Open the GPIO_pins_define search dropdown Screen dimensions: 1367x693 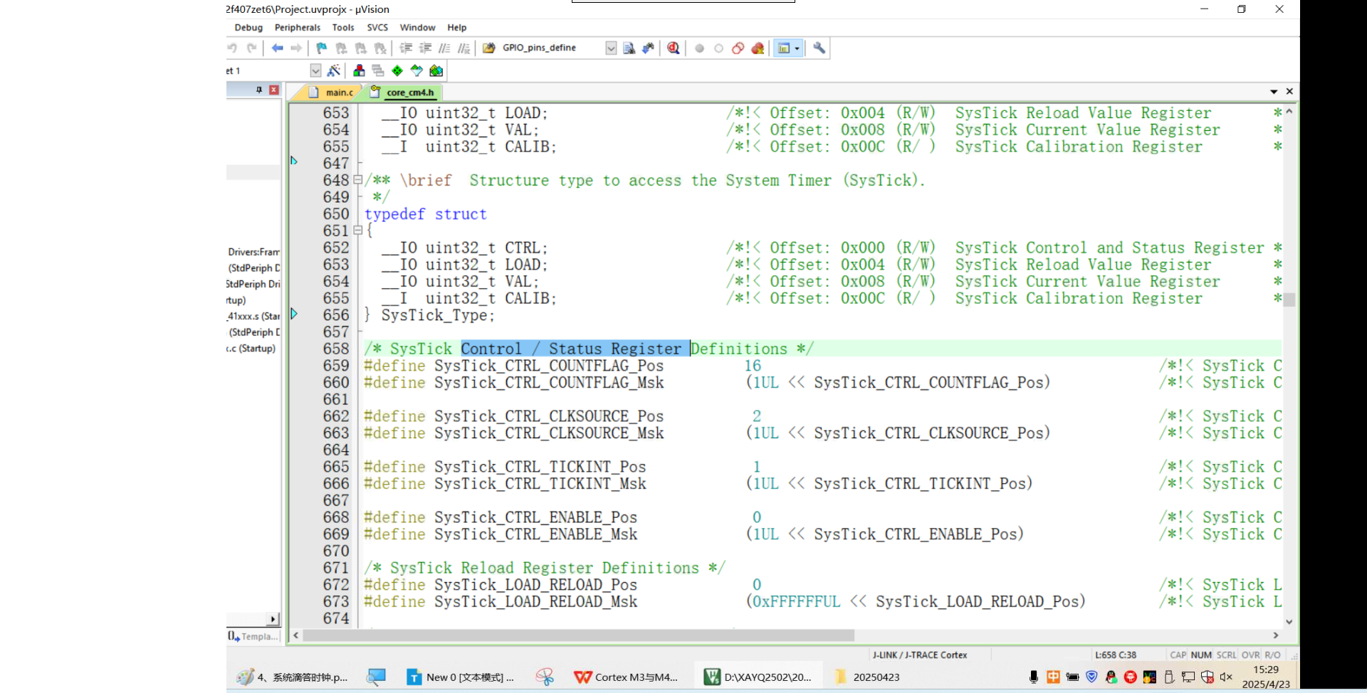[x=610, y=48]
